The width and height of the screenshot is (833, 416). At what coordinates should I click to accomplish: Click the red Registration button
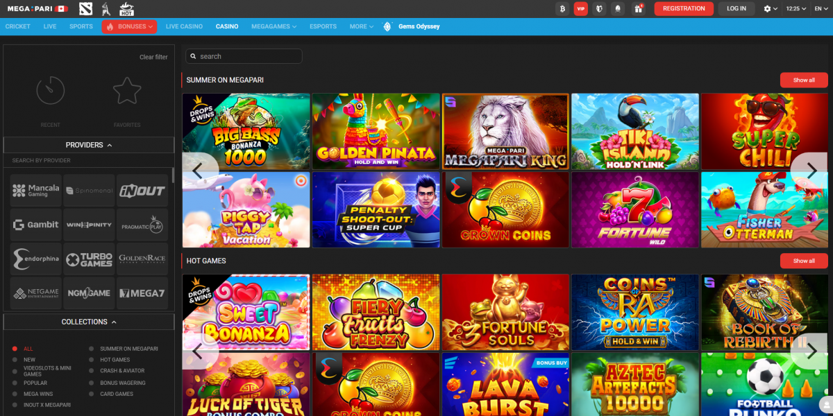683,8
